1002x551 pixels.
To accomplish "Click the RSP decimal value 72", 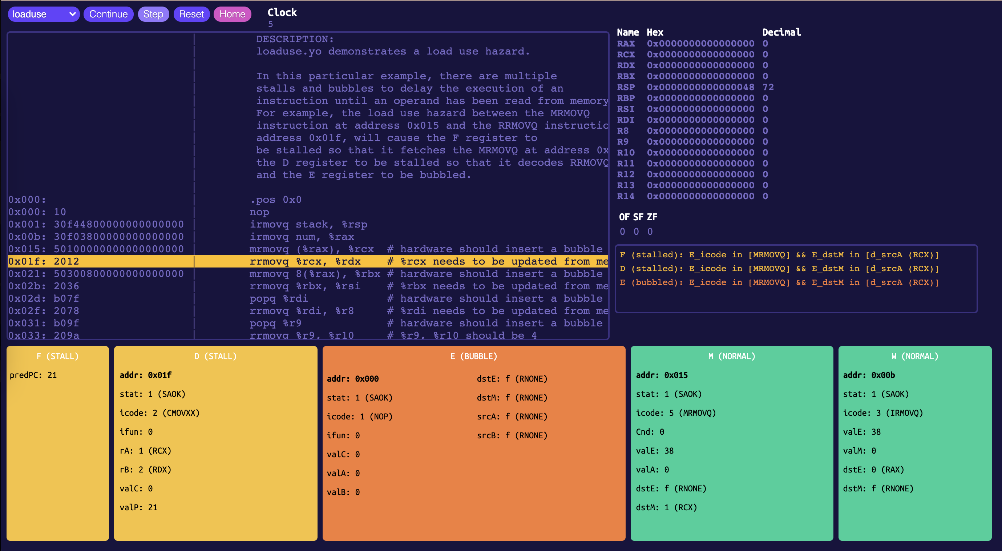I will click(x=768, y=87).
